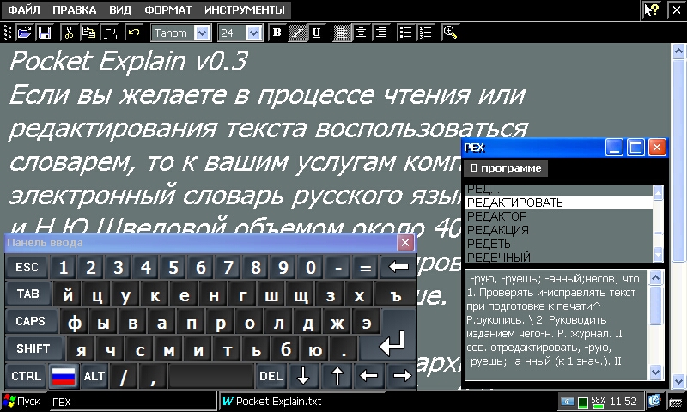Image resolution: width=687 pixels, height=412 pixels.
Task: Open the ВИД menu
Action: [x=120, y=9]
